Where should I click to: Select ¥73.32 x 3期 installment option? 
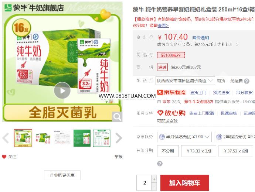pyautogui.click(x=198, y=151)
